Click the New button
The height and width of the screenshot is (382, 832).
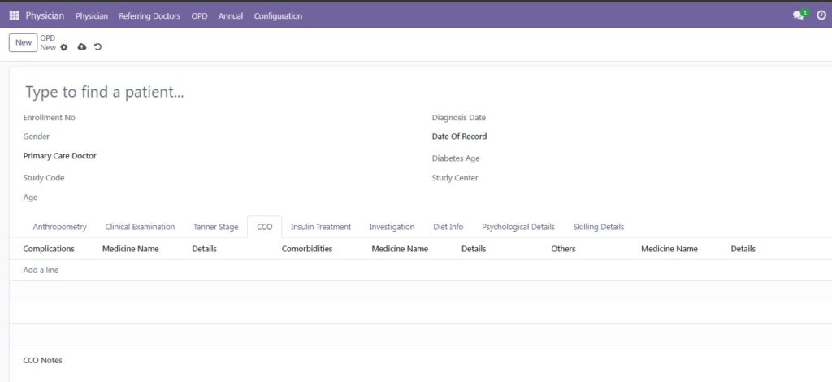click(x=24, y=42)
